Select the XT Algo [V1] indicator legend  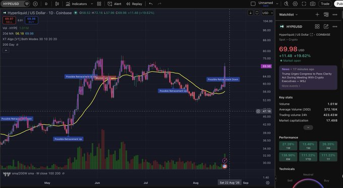coord(30,39)
